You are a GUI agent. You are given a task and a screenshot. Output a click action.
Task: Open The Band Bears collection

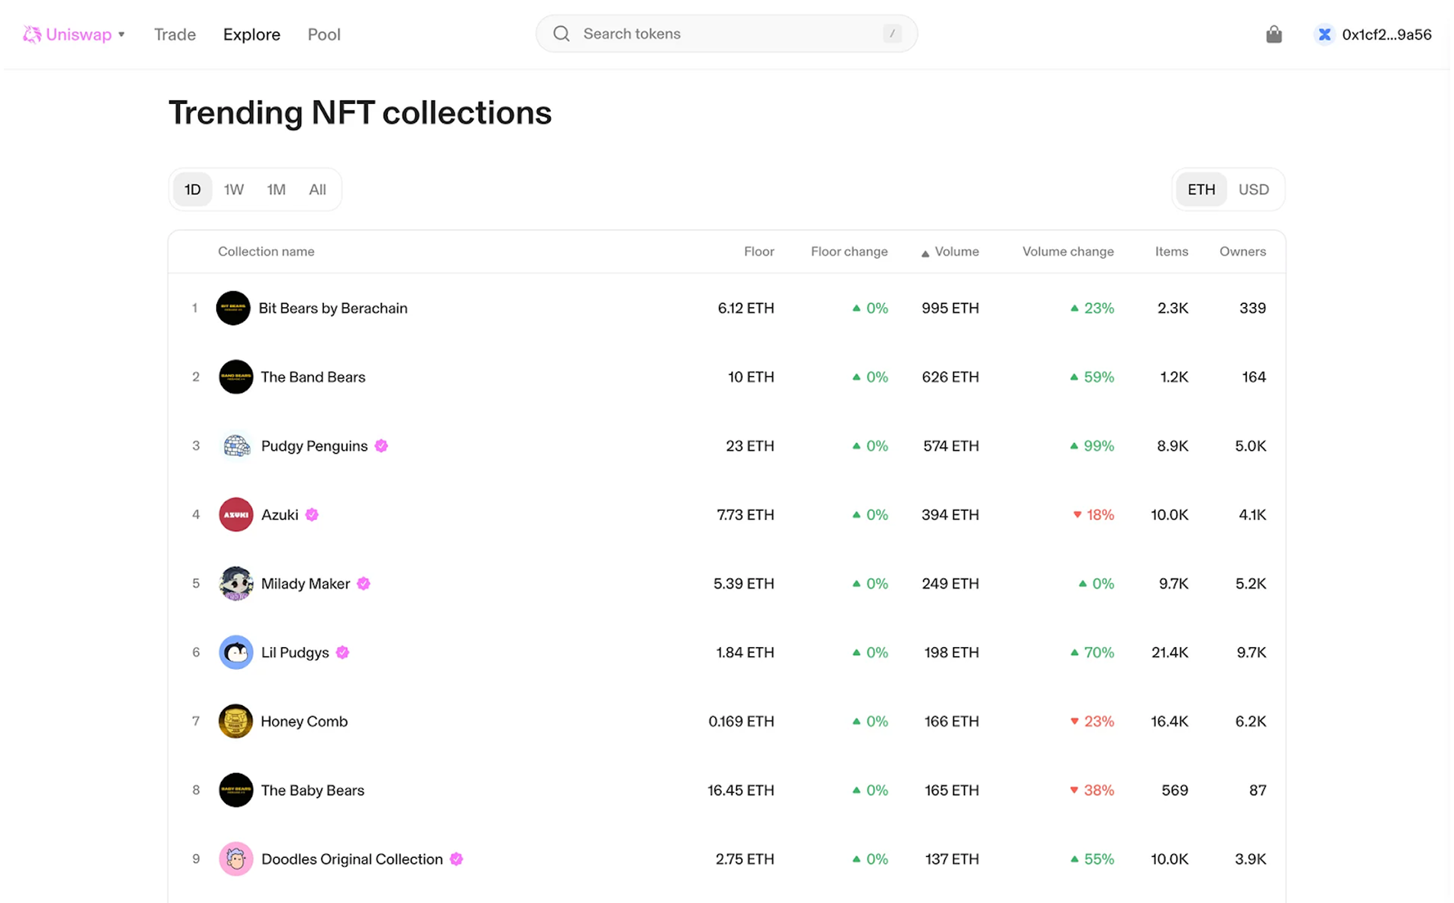(313, 377)
